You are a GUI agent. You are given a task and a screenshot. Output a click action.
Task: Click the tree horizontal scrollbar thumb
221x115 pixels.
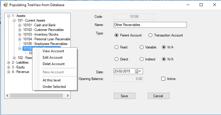(36, 95)
